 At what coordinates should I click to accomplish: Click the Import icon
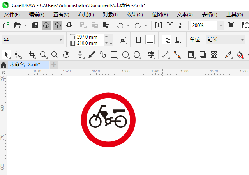click(x=159, y=25)
